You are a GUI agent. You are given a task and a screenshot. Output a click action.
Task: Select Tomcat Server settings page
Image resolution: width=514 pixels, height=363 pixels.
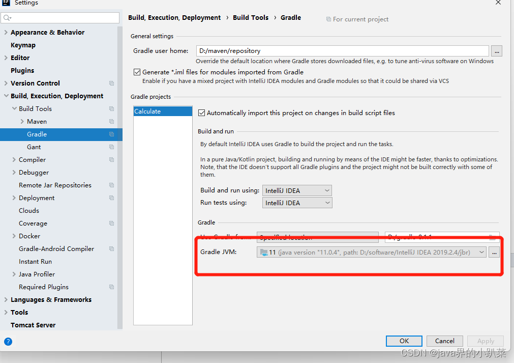33,325
